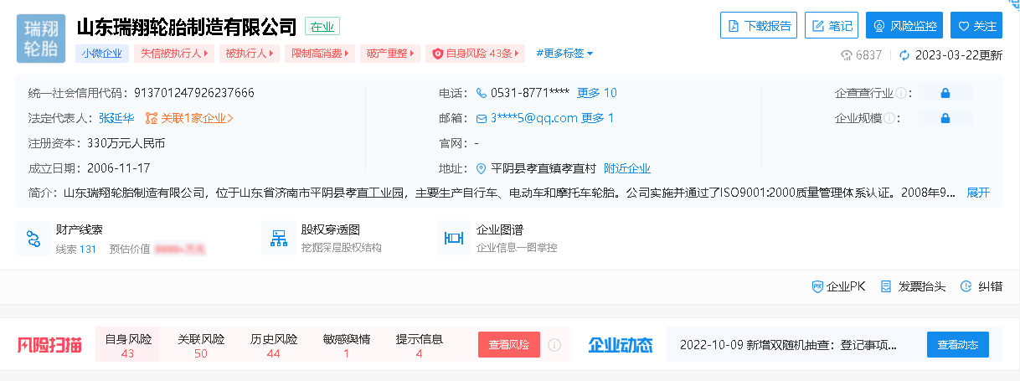Expand the 失信被执行人 tag
The width and height of the screenshot is (1020, 381).
click(173, 54)
